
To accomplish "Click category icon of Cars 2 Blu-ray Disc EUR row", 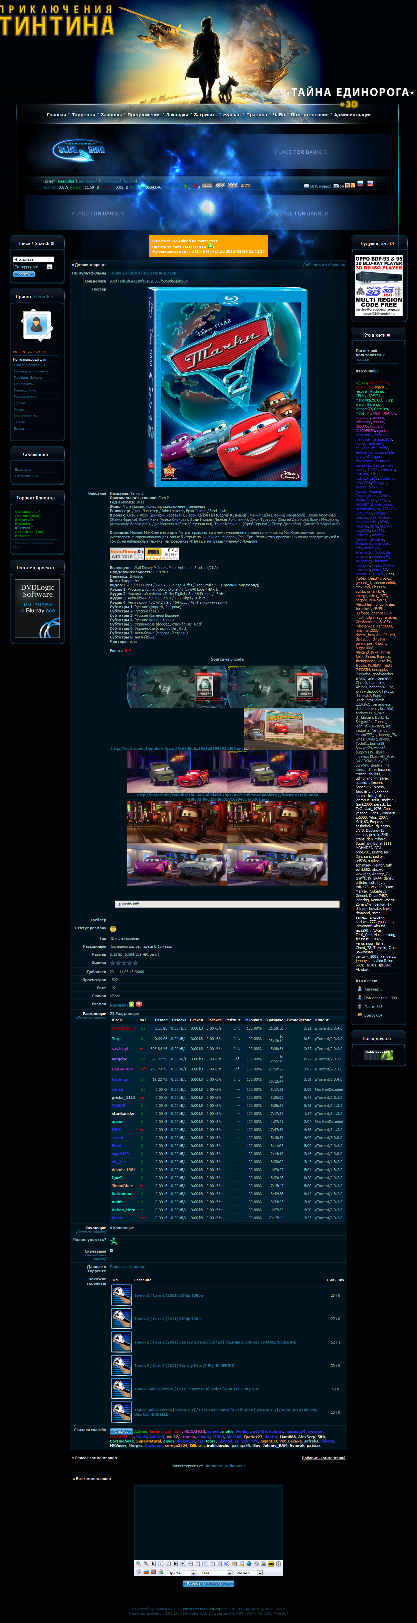I will (121, 1365).
